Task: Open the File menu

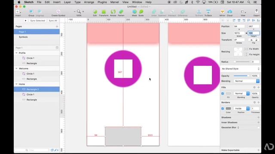Action: click(39, 2)
